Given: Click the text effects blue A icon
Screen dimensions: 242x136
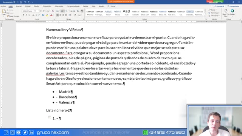Looking at the screenshot, I should (43, 15).
